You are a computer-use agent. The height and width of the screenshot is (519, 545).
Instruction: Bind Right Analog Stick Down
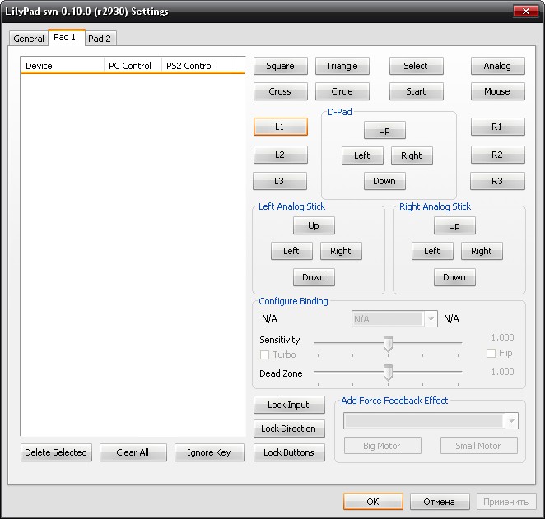454,277
